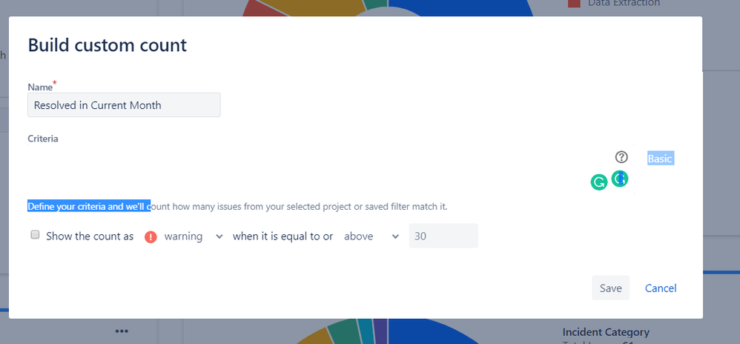
Task: Enable the Show the count as checkbox
Action: (x=35, y=235)
